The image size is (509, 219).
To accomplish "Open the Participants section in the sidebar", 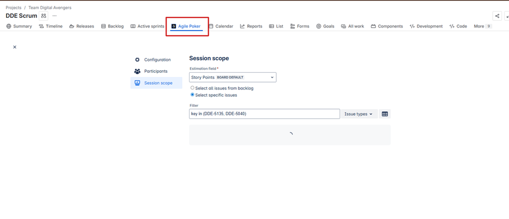I will (156, 71).
